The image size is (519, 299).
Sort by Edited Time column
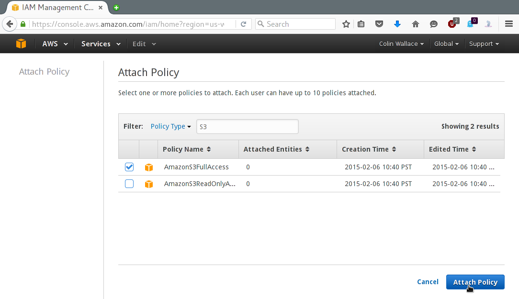click(452, 149)
